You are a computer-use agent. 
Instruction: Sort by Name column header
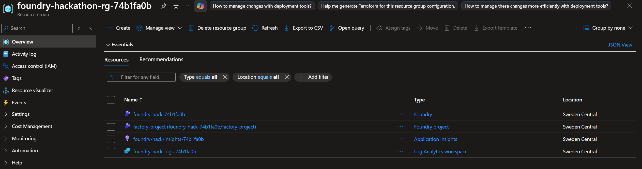coord(133,100)
